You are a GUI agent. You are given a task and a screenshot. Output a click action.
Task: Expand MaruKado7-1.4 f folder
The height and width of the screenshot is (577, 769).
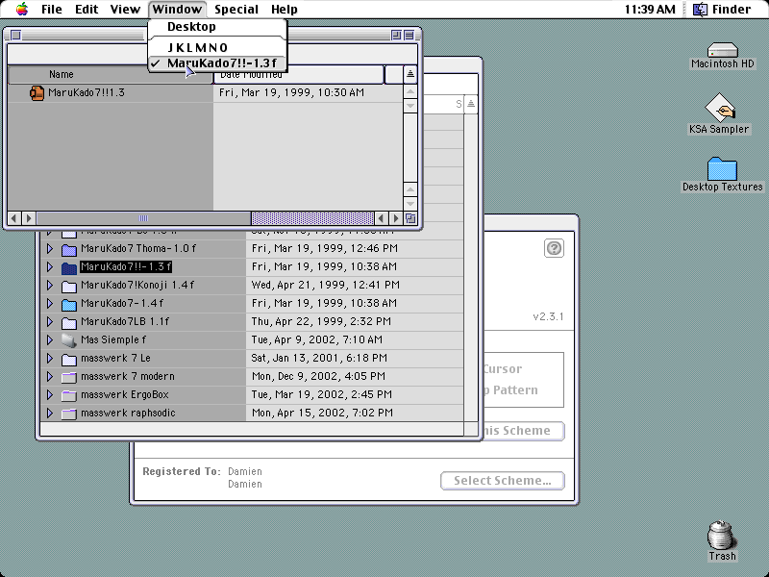pyautogui.click(x=50, y=304)
